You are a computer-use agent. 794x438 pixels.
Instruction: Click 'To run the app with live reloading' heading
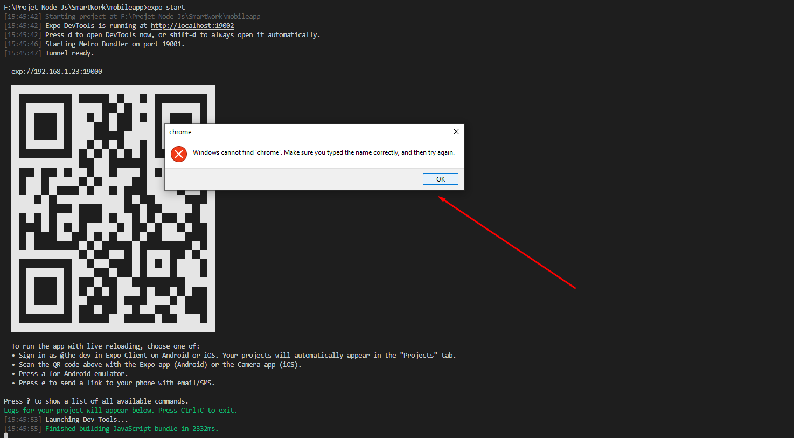point(106,346)
